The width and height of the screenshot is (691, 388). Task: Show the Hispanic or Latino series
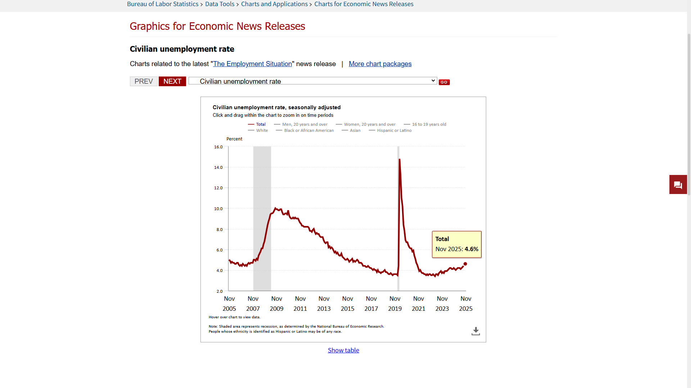click(x=394, y=130)
